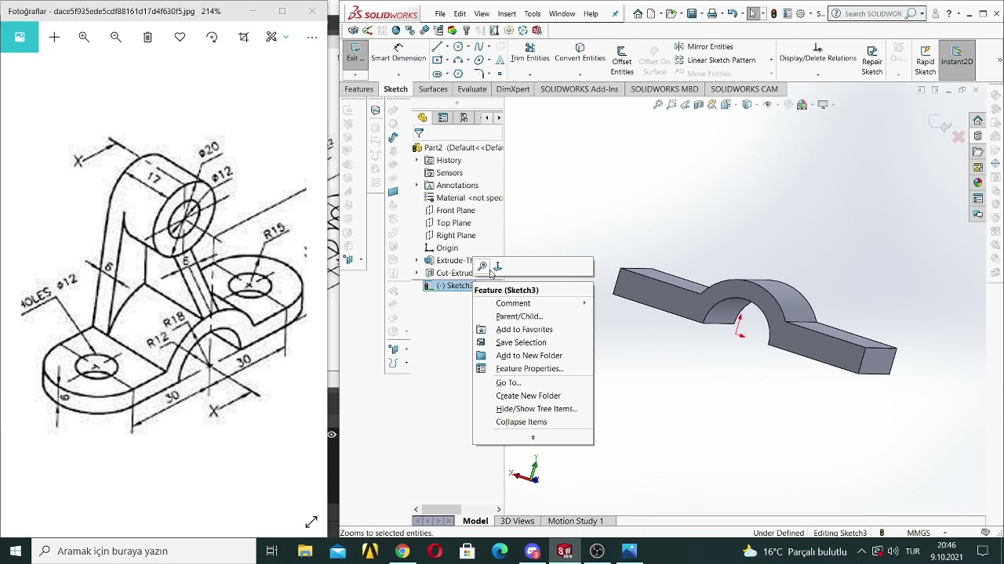Click the feature tree filter icon
Image resolution: width=1004 pixels, height=564 pixels.
click(x=419, y=134)
